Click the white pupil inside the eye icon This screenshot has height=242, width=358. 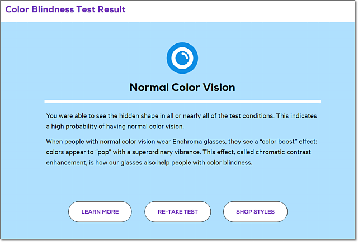pos(182,58)
